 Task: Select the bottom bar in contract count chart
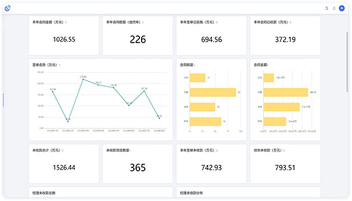coord(205,121)
